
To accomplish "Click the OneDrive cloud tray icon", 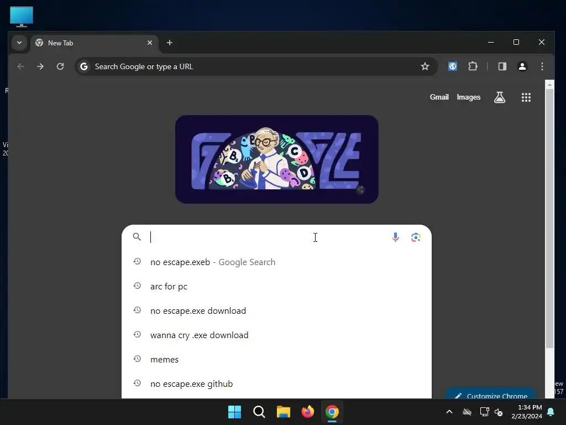I will click(x=467, y=412).
